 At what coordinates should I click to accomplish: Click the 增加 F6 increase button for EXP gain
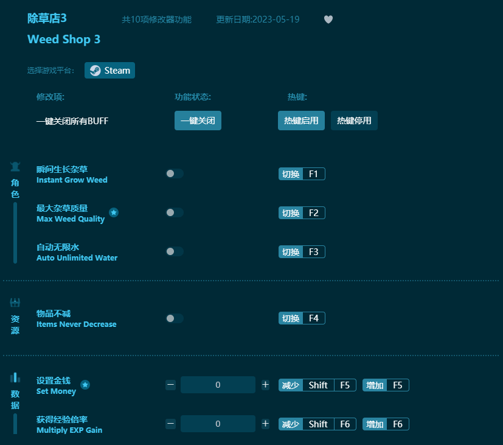385,424
